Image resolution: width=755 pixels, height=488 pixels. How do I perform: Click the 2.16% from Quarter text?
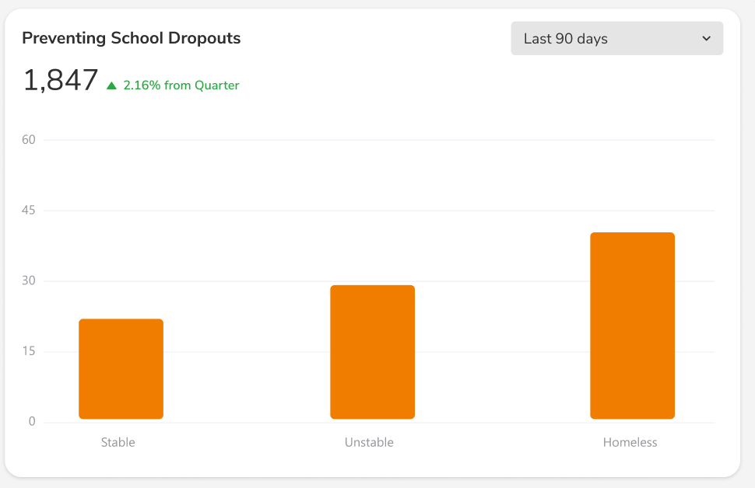coord(181,85)
